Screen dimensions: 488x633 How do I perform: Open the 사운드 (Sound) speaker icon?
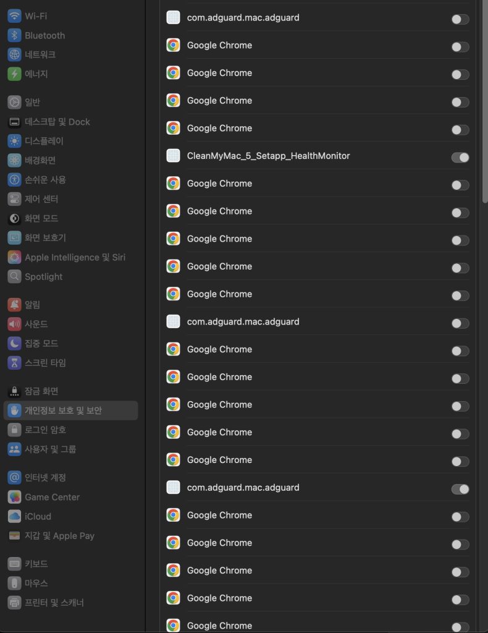click(x=14, y=324)
